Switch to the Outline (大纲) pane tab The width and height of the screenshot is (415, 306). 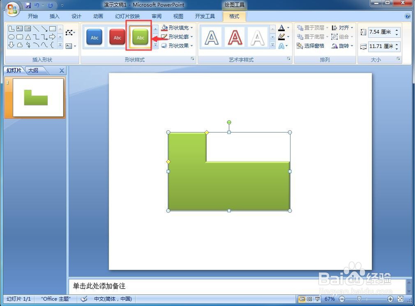[33, 70]
